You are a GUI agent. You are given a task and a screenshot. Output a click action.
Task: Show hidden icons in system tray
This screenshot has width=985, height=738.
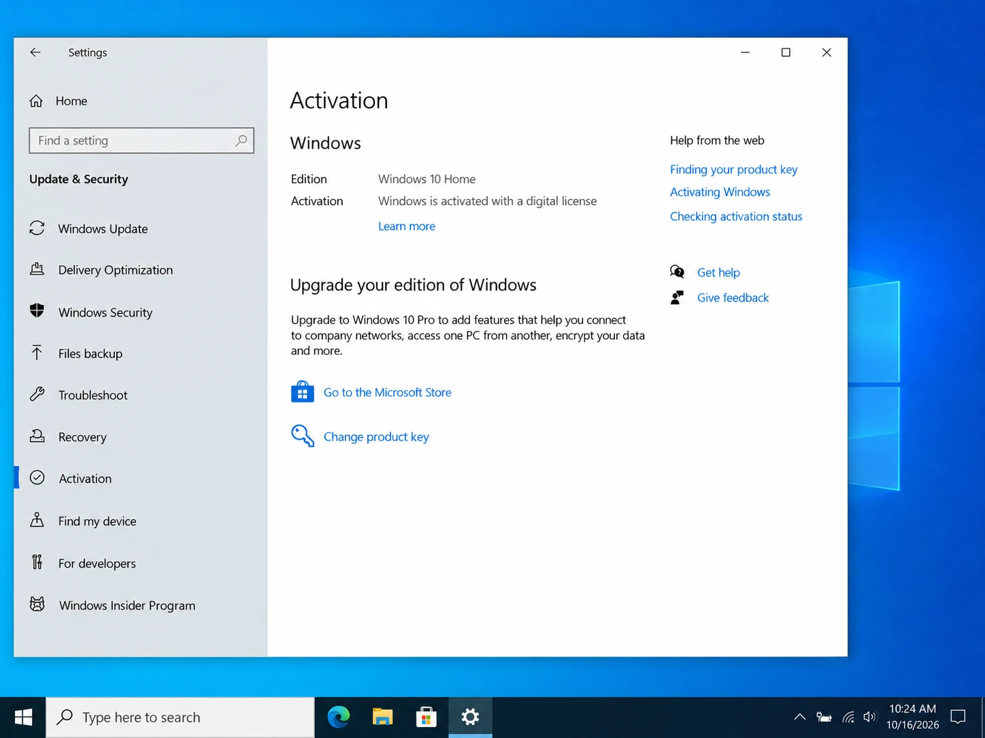coord(800,717)
